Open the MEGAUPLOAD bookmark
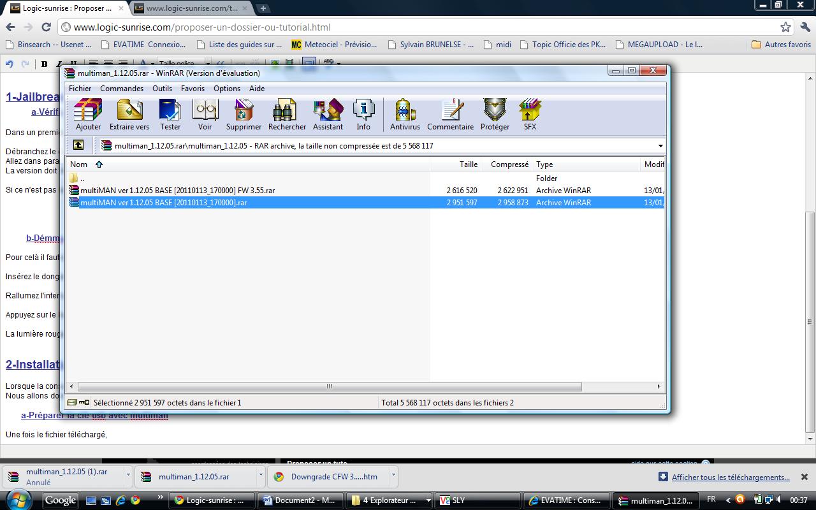This screenshot has height=510, width=816. (x=659, y=45)
